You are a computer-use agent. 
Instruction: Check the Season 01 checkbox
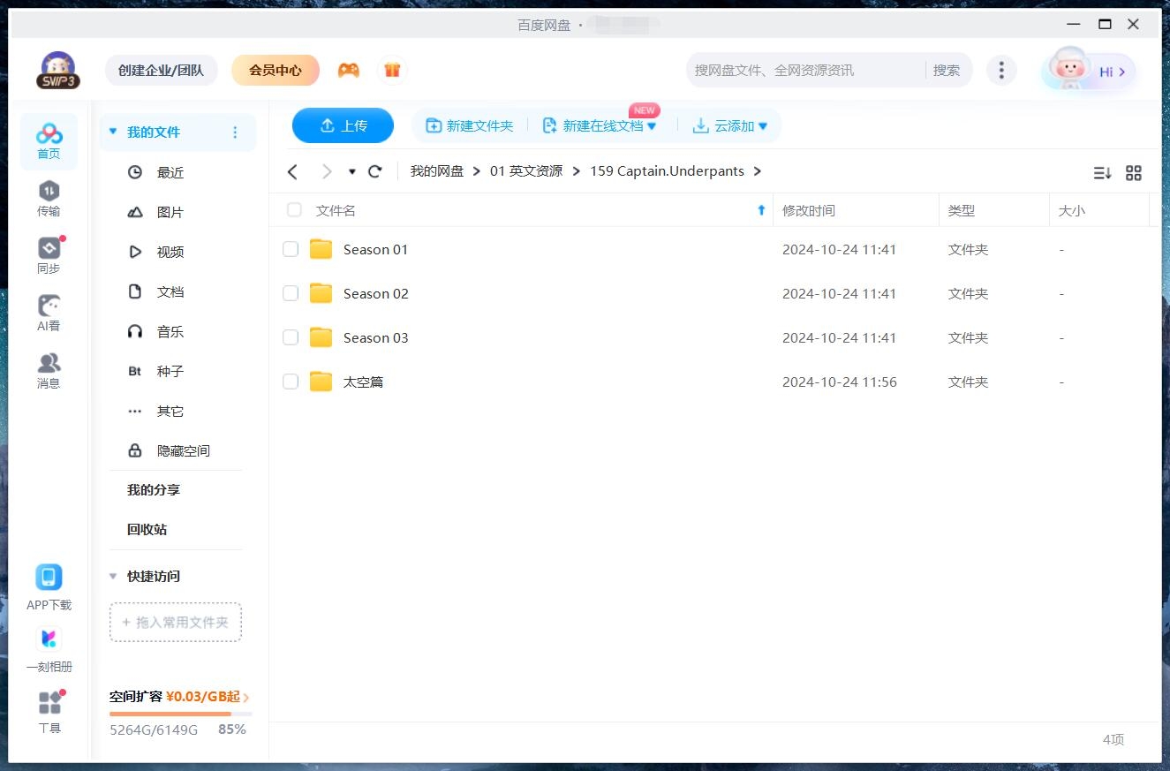click(x=291, y=249)
